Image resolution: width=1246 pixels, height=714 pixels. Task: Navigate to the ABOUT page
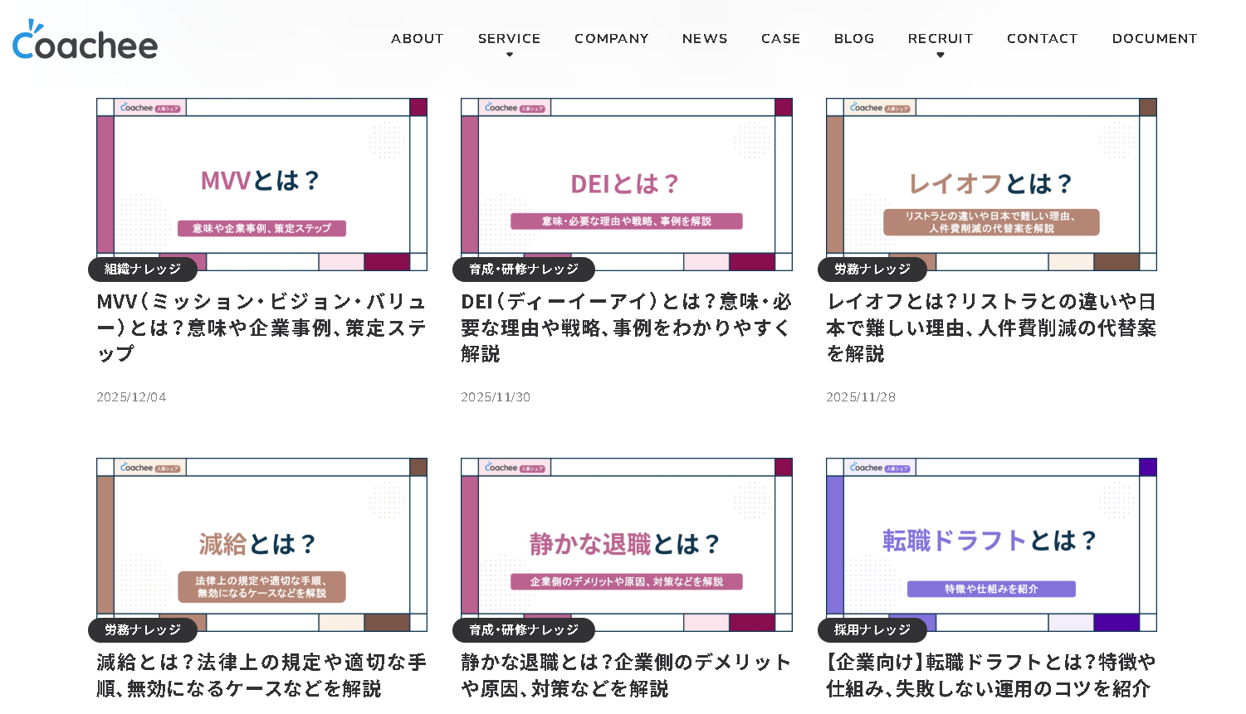418,38
